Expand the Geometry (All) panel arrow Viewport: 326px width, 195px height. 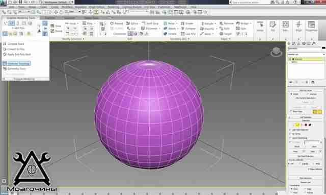coord(188,39)
